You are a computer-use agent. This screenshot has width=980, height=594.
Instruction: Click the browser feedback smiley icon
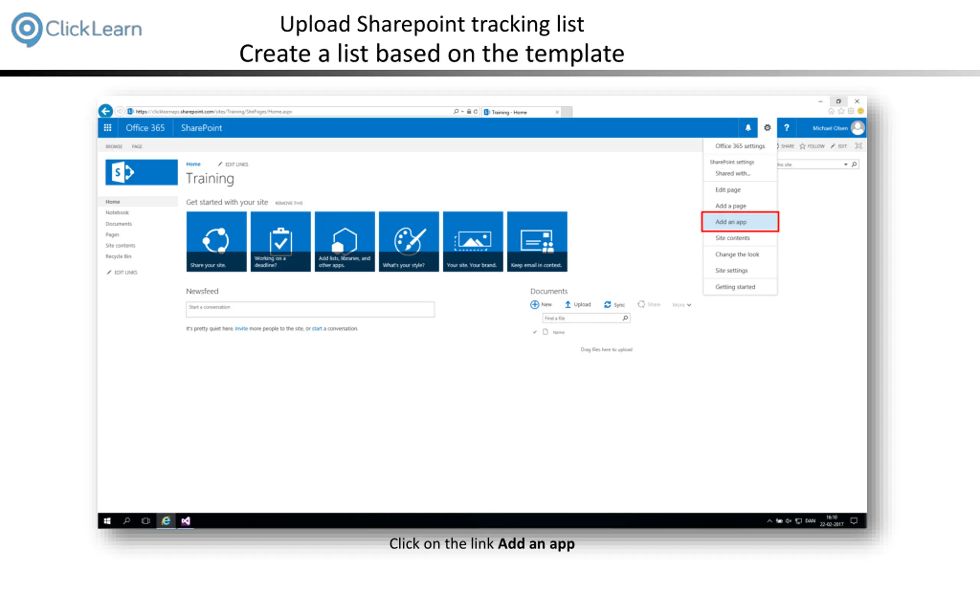(x=861, y=111)
